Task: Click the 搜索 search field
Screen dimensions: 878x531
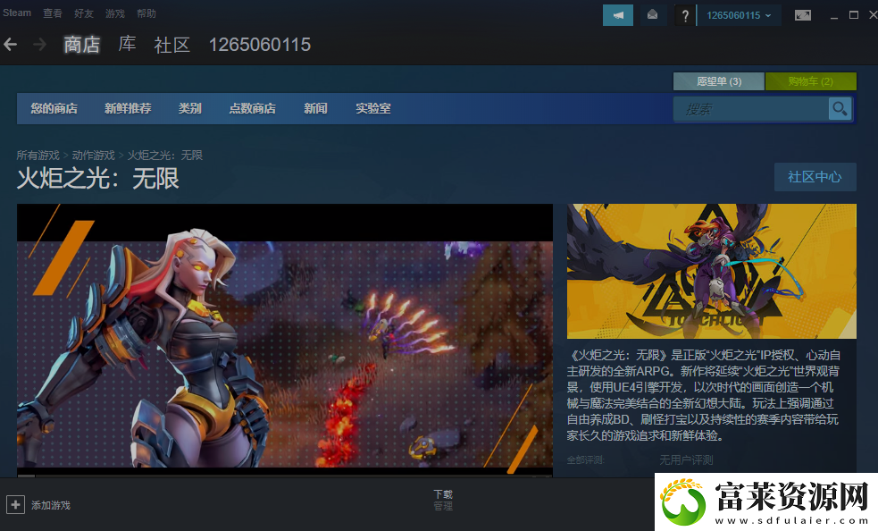Action: (x=751, y=109)
